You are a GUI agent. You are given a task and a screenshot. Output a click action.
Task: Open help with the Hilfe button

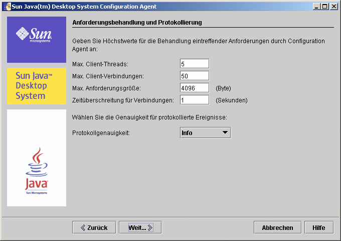pyautogui.click(x=319, y=227)
